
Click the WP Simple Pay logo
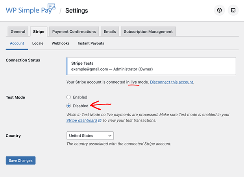coord(30,10)
